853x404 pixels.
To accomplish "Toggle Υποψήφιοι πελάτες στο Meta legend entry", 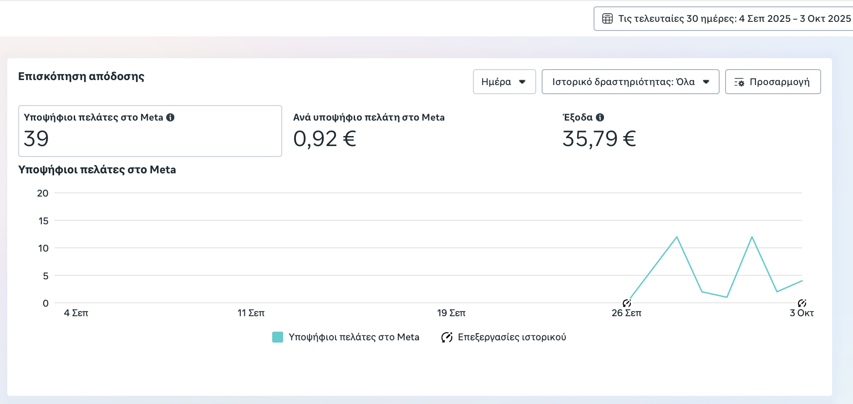I will point(354,337).
